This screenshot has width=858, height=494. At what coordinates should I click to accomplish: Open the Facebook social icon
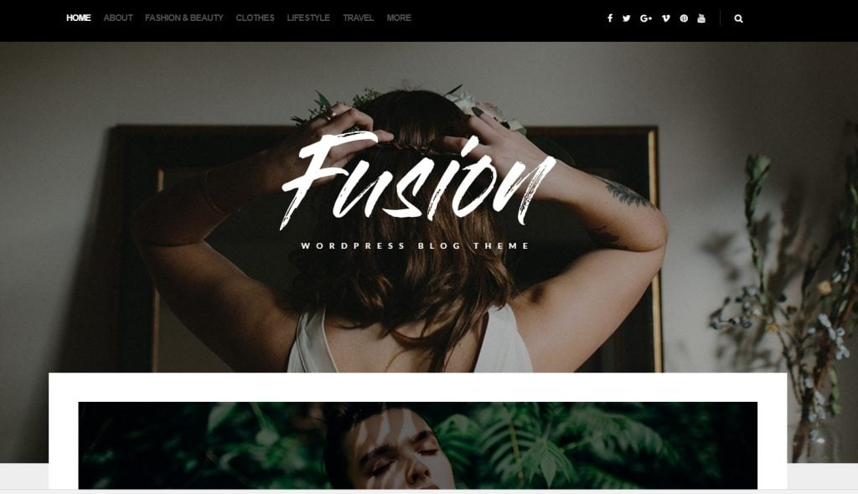(x=610, y=18)
